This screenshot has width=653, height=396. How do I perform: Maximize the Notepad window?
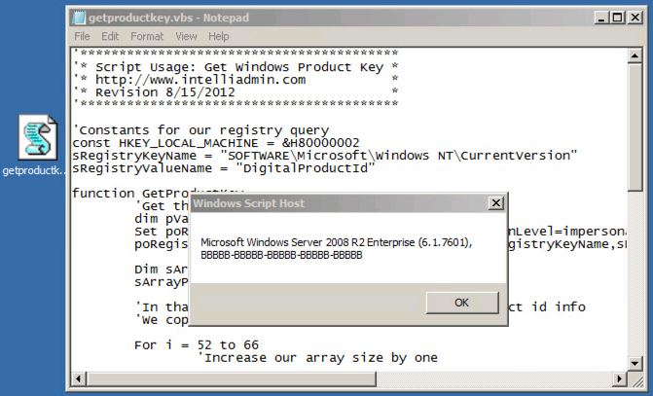(618, 18)
